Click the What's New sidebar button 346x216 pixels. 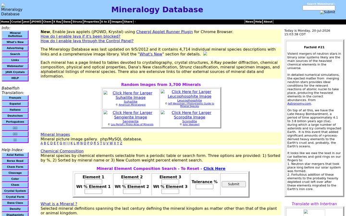pos(15,42)
